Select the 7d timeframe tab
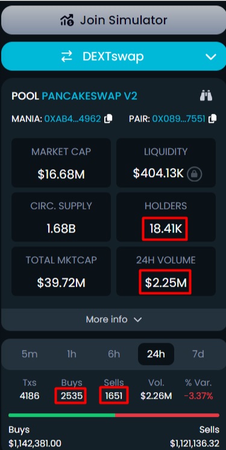 [198, 354]
